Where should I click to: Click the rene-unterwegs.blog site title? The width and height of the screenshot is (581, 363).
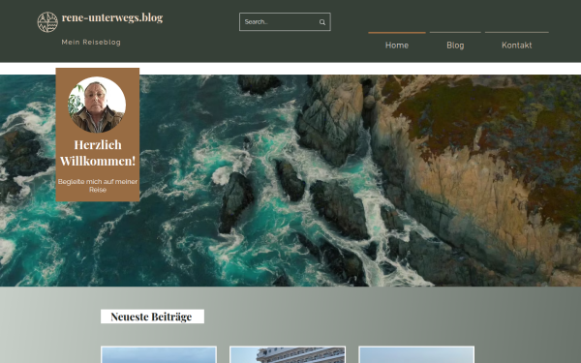(x=112, y=17)
